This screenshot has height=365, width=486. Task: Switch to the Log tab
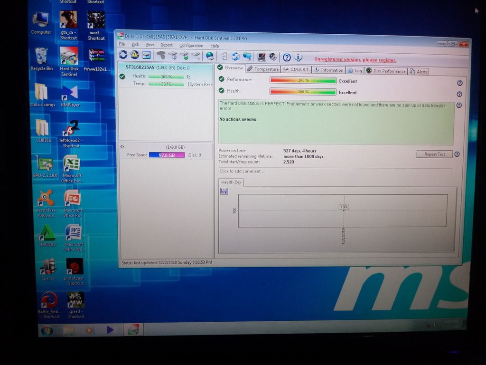[x=355, y=71]
